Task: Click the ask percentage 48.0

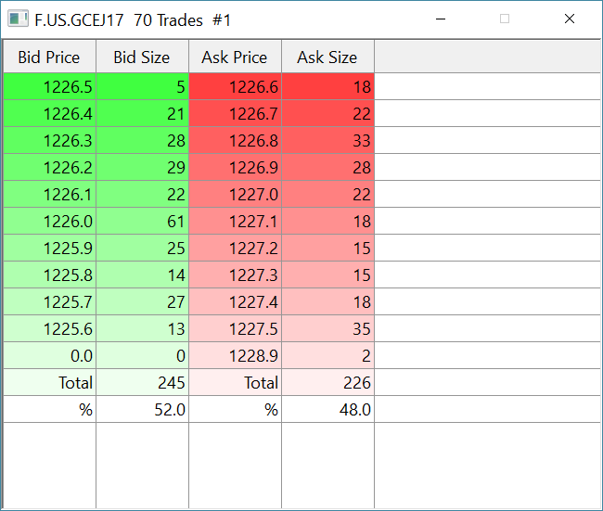Action: pos(327,410)
